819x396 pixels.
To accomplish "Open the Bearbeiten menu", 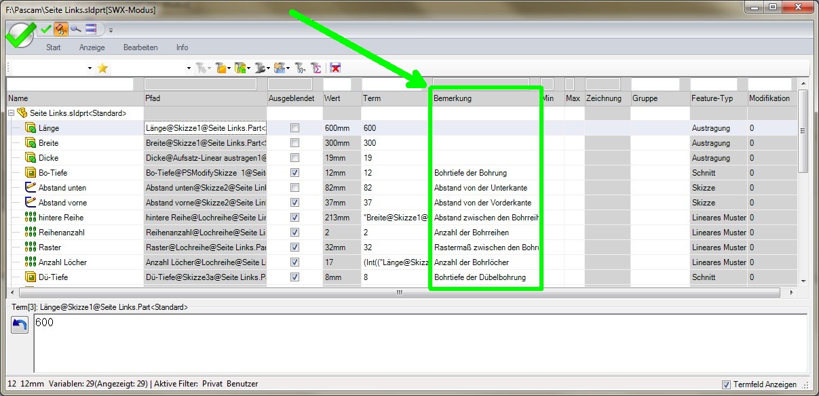I will click(140, 47).
